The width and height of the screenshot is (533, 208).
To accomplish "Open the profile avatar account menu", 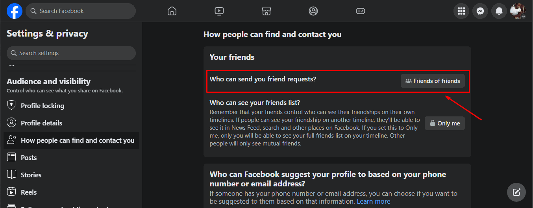I will click(518, 11).
